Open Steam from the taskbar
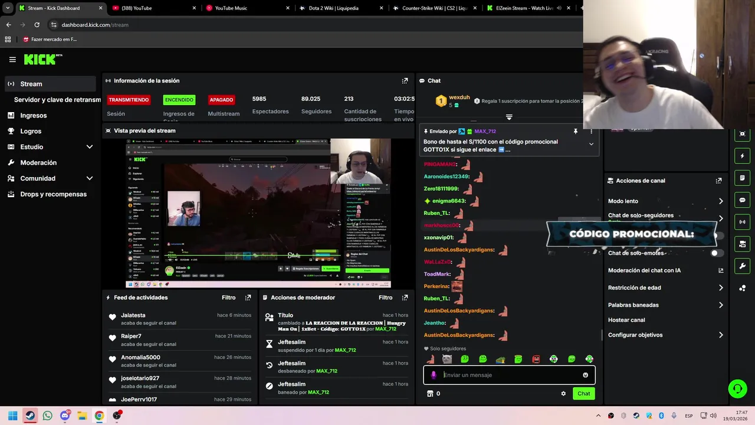The height and width of the screenshot is (425, 755). pyautogui.click(x=30, y=416)
